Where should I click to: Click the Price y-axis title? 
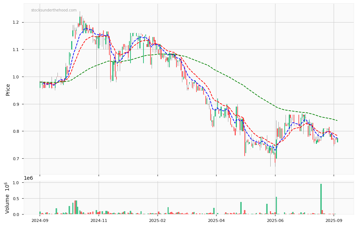click(8, 90)
